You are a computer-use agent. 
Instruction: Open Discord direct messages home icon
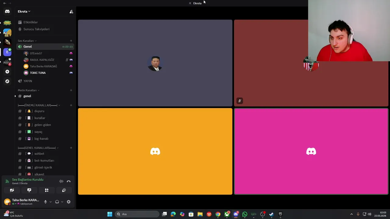pyautogui.click(x=7, y=12)
